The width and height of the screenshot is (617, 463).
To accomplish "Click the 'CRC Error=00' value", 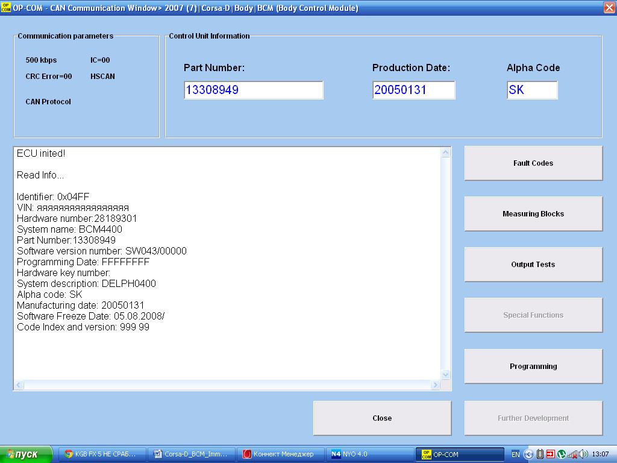I will pyautogui.click(x=49, y=77).
